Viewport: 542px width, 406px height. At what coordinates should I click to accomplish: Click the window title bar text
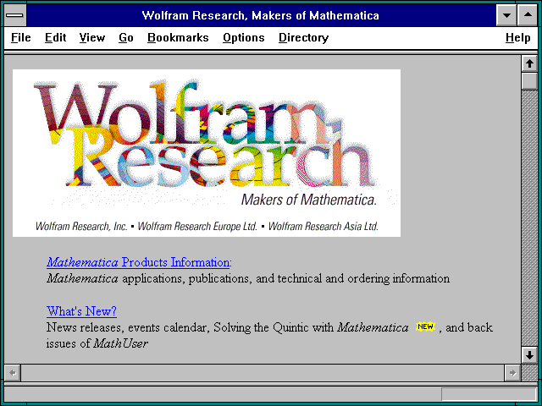click(x=260, y=15)
